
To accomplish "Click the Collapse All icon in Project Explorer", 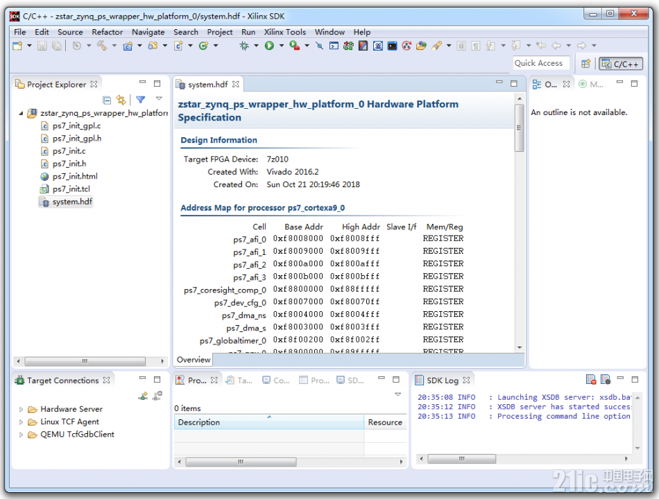I will (x=107, y=100).
